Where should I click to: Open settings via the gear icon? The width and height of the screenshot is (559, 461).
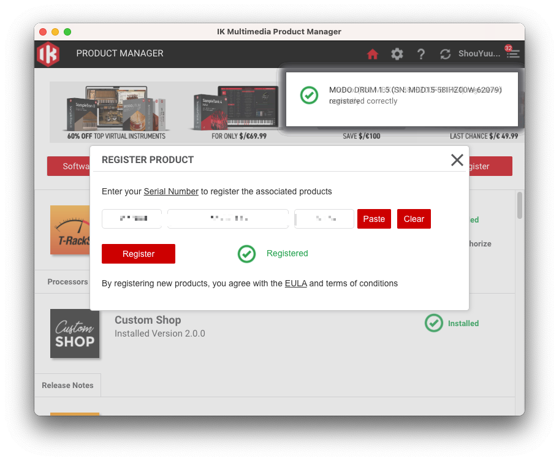click(397, 54)
